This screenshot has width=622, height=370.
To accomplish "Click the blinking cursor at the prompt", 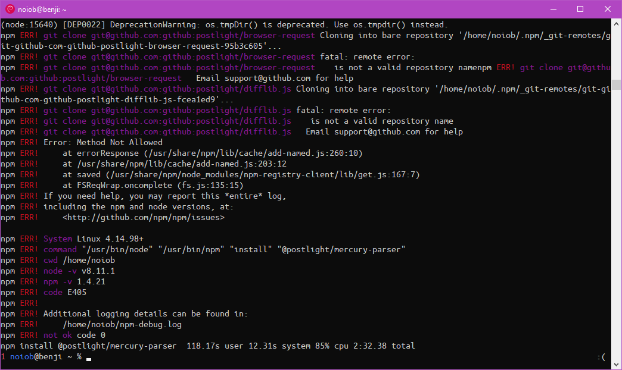I will (89, 358).
